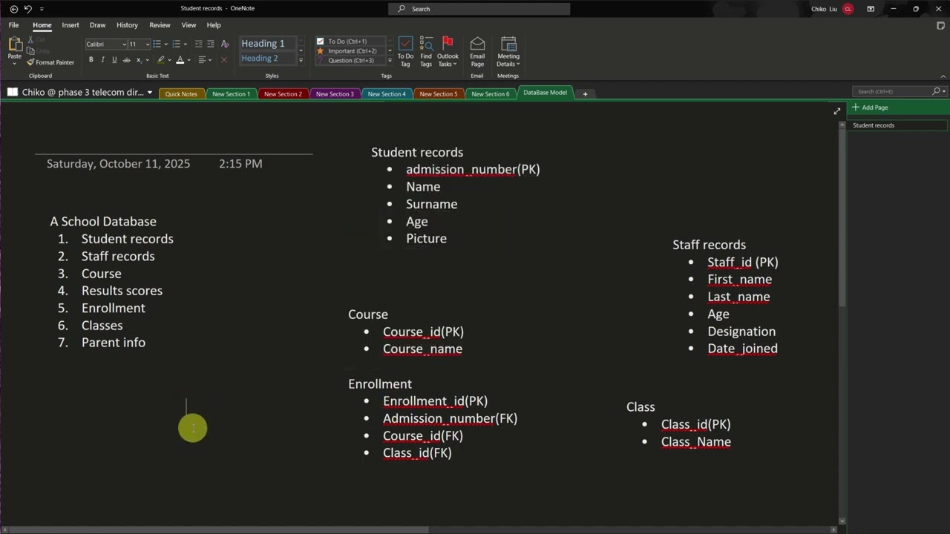Select the Student records page in list
The height and width of the screenshot is (534, 950).
897,125
